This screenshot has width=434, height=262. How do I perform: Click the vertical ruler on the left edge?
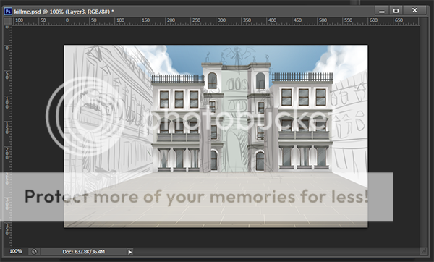click(x=7, y=136)
